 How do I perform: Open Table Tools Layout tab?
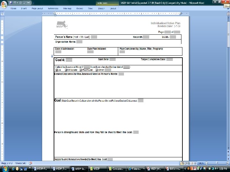click(x=113, y=9)
